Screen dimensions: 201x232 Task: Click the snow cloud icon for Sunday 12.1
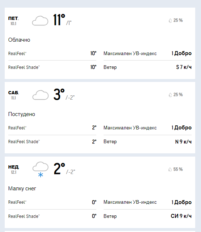[x=40, y=169]
